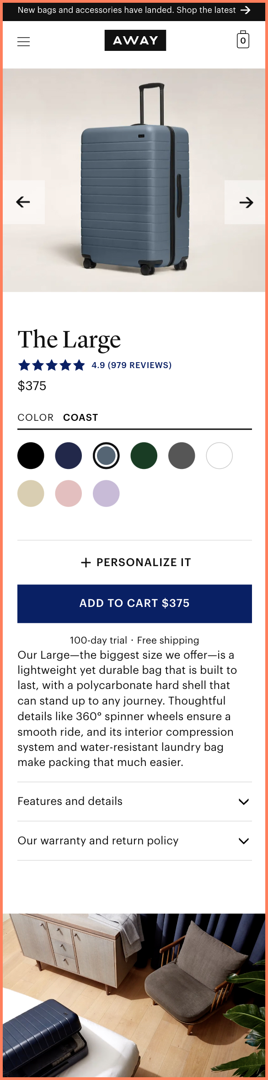
Task: Click the first star in the rating
Action: click(24, 365)
